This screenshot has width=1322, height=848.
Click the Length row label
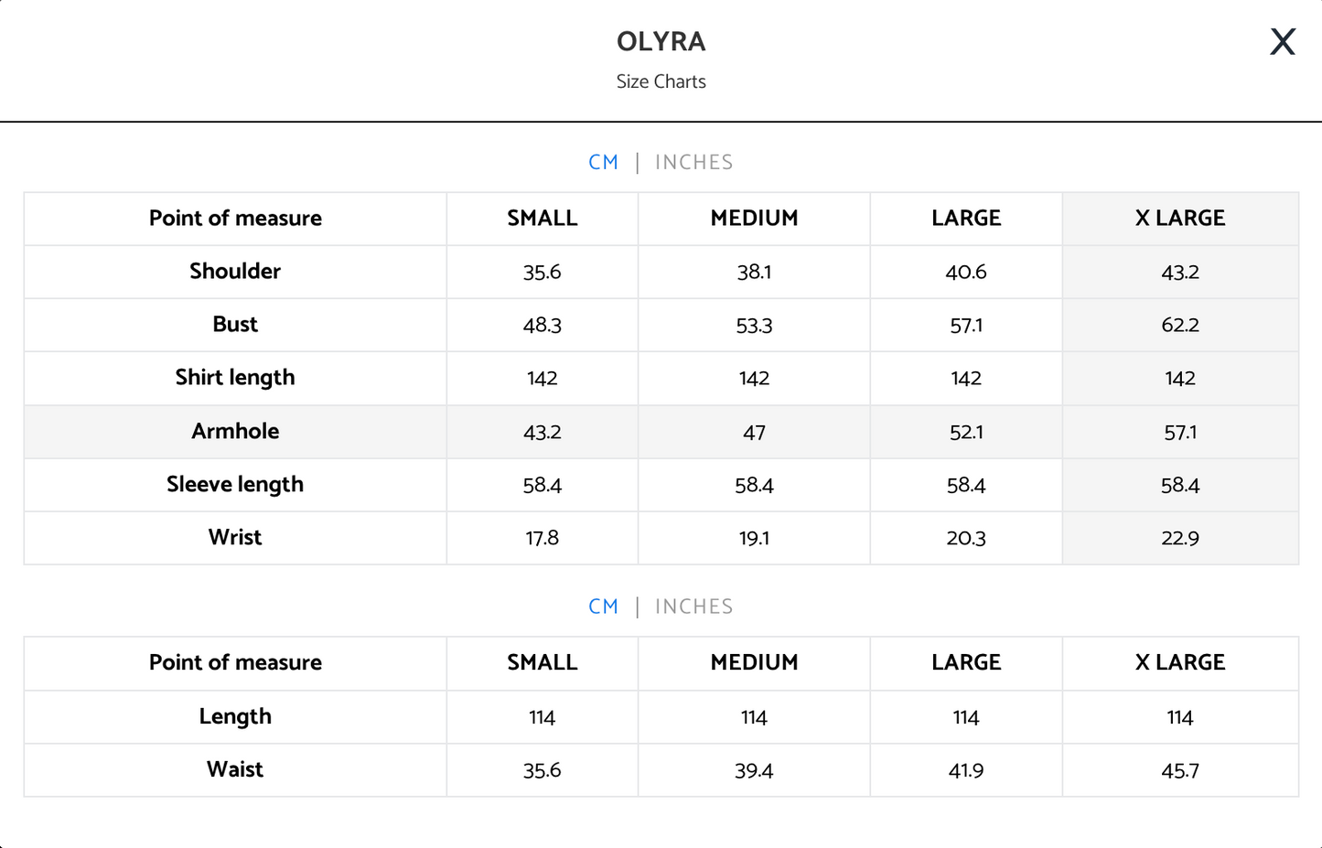tap(235, 717)
